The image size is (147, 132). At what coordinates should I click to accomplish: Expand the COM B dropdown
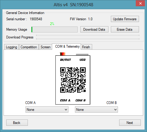click(x=96, y=110)
